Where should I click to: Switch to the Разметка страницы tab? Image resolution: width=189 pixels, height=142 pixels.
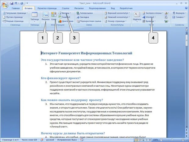pyautogui.click(x=47, y=8)
